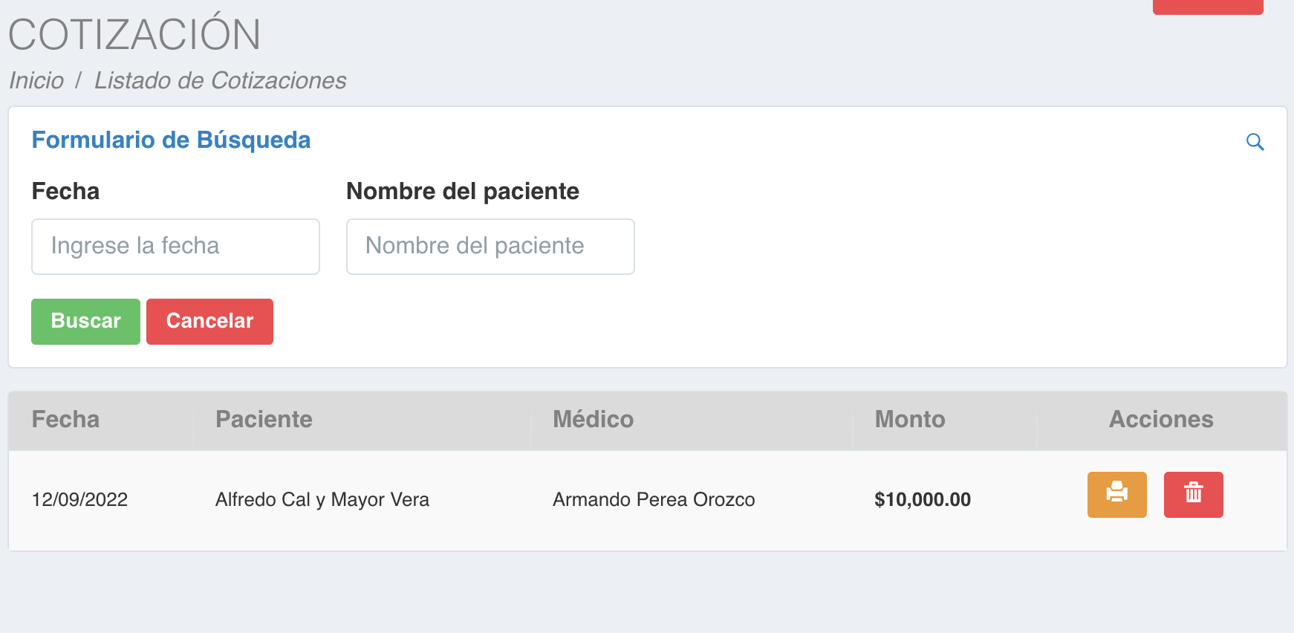This screenshot has width=1294, height=633.
Task: Click the Acciones column header
Action: 1160,419
